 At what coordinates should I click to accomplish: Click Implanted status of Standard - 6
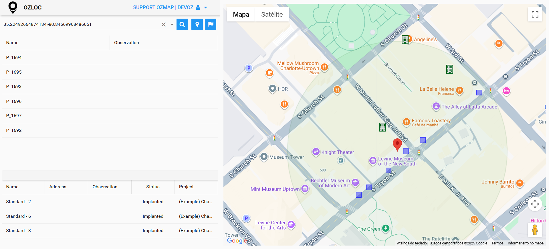pos(153,216)
